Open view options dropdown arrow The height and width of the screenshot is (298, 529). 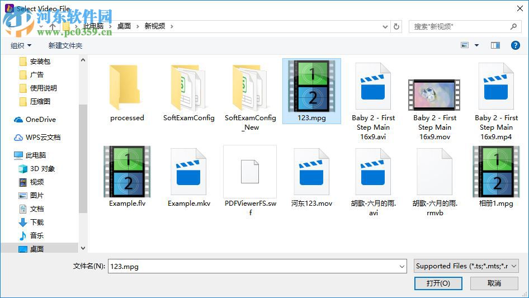coord(476,45)
